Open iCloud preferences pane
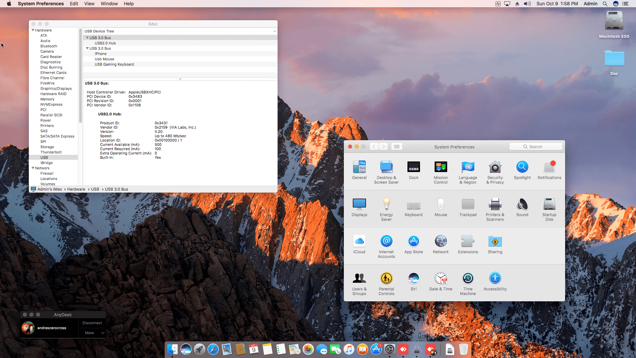 pos(359,245)
